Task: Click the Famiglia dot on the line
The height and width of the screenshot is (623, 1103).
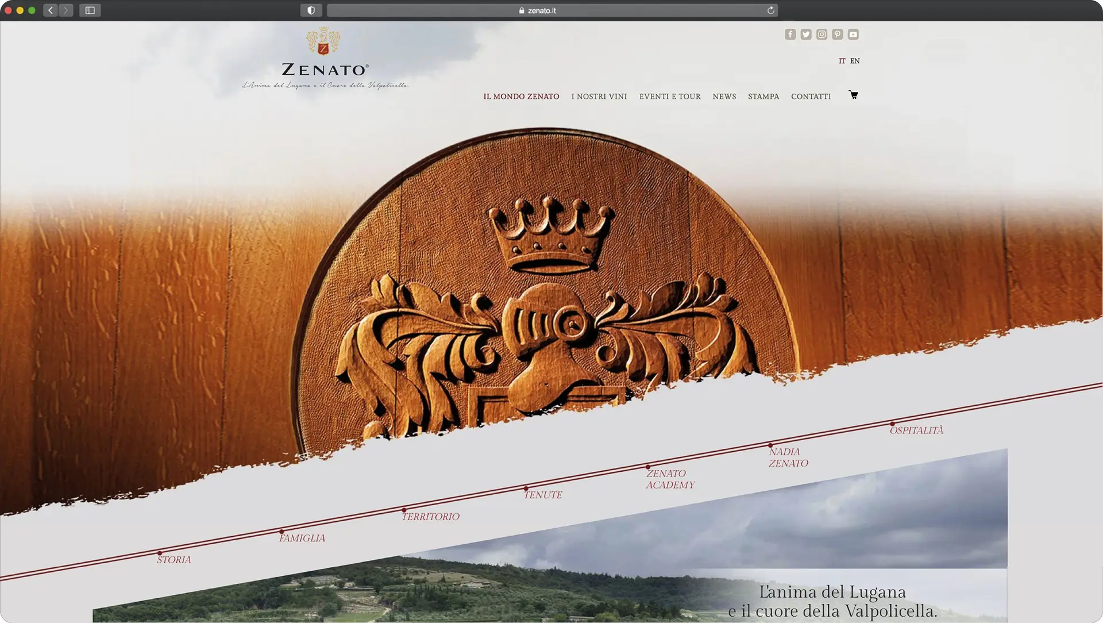Action: point(281,532)
